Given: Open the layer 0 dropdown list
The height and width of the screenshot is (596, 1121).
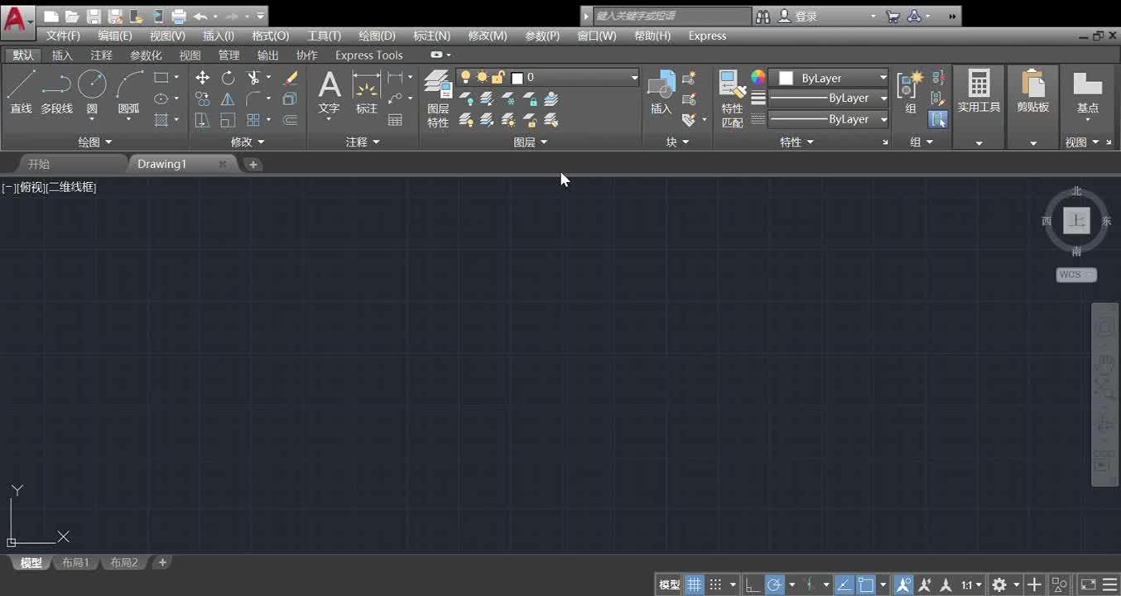Looking at the screenshot, I should [x=634, y=77].
